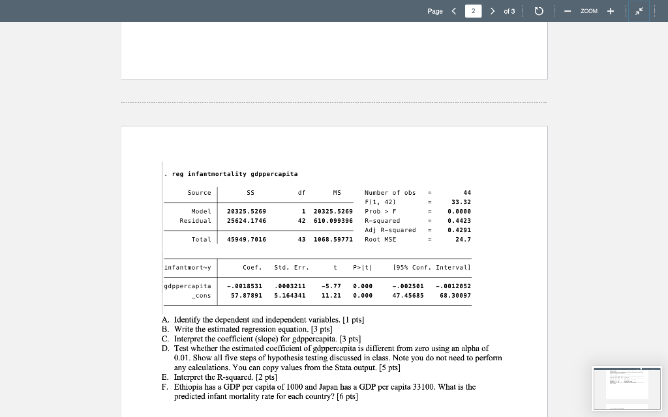Zoom out with the minus icon

click(x=567, y=11)
